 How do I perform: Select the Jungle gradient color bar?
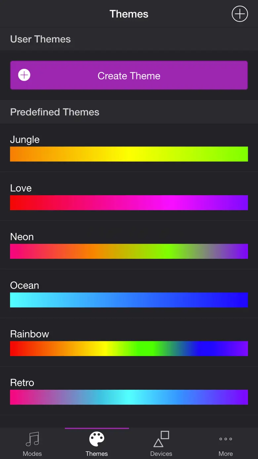coord(129,154)
